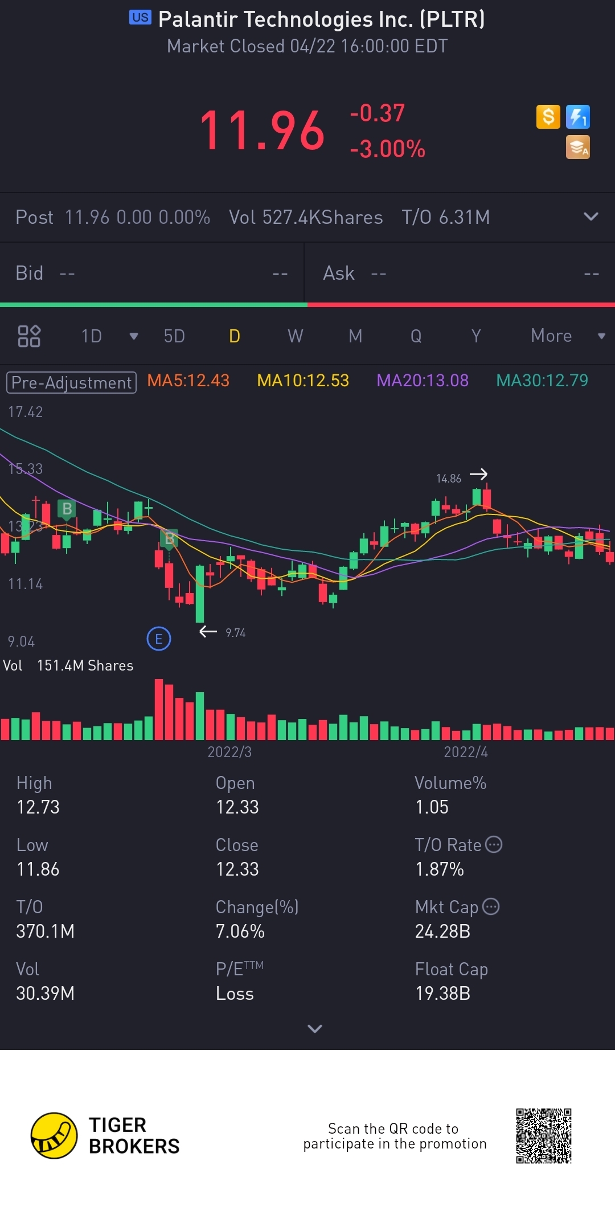This screenshot has width=615, height=1222.
Task: Tap the Open 12.33 stat
Action: coord(237,795)
